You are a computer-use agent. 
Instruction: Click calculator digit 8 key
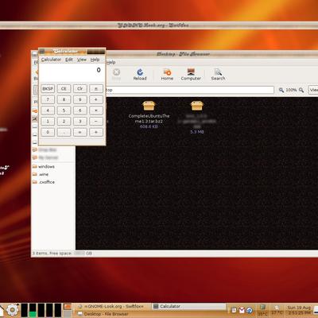64,99
